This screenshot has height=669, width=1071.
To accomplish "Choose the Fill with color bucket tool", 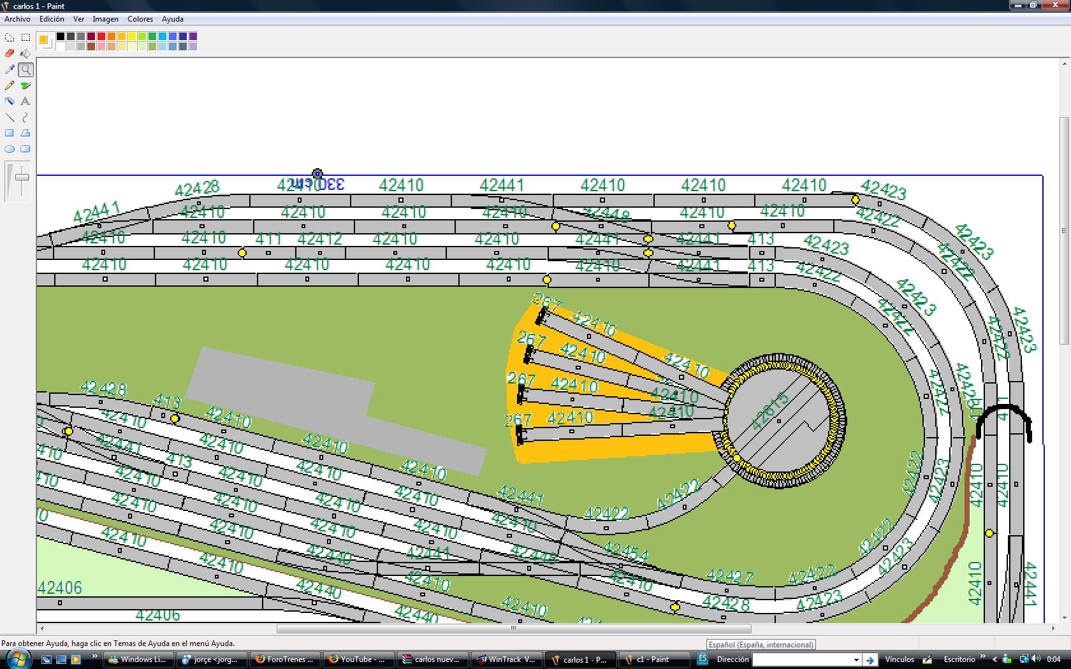I will click(25, 54).
